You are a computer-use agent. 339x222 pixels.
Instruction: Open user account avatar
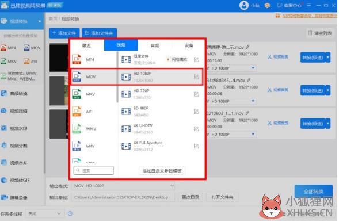pyautogui.click(x=244, y=5)
